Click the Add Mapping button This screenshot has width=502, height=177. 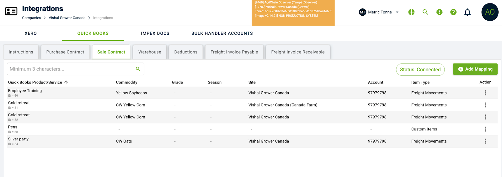(x=475, y=69)
